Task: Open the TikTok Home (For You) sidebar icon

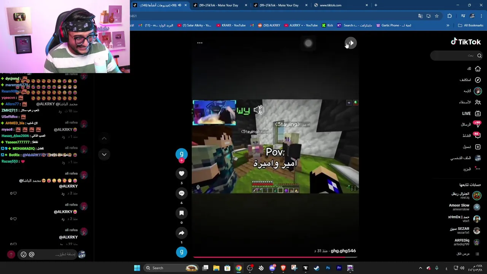Action: tap(478, 69)
